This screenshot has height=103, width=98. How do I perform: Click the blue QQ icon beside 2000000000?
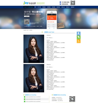[60, 4]
